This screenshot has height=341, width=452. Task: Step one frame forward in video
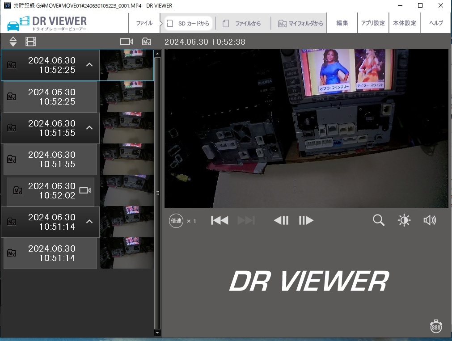(x=306, y=220)
